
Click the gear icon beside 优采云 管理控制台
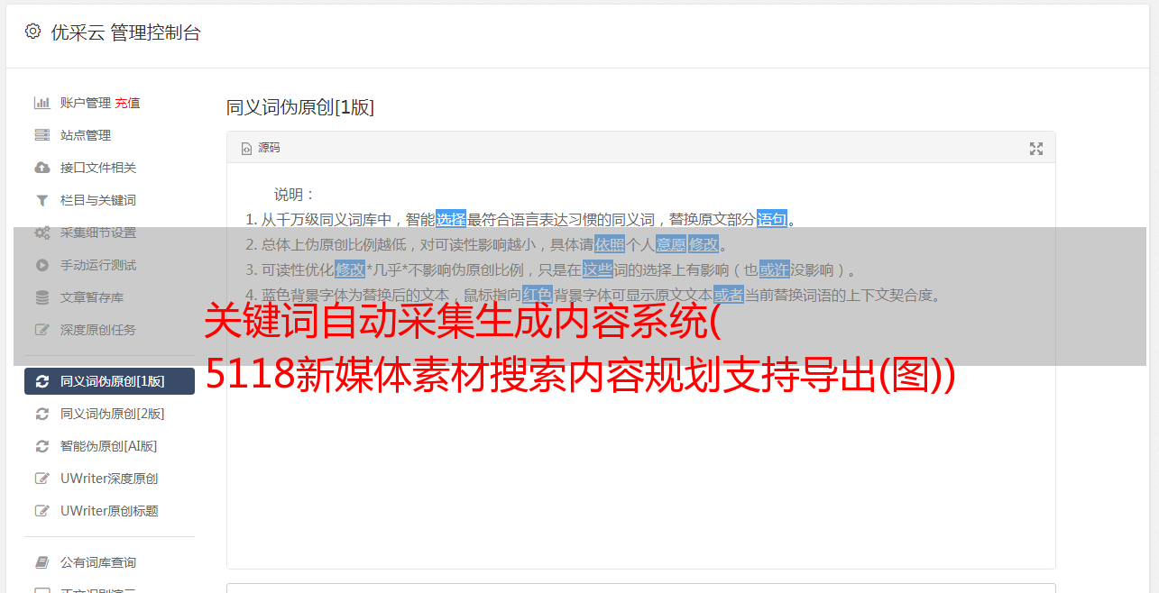[x=33, y=32]
